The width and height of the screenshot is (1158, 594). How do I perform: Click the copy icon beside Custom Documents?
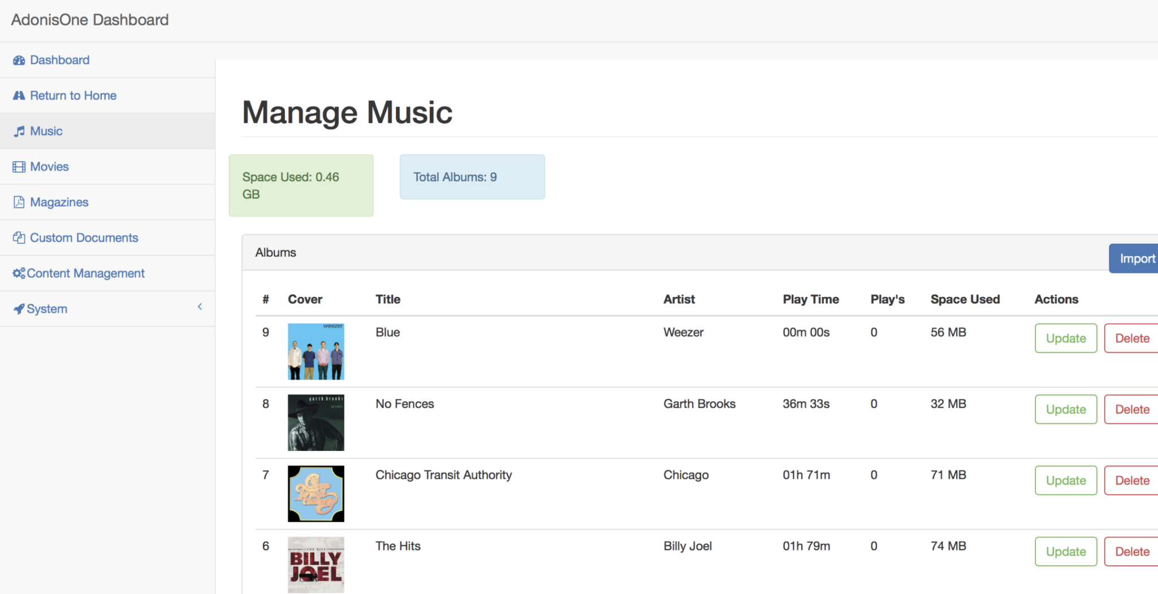pos(19,238)
